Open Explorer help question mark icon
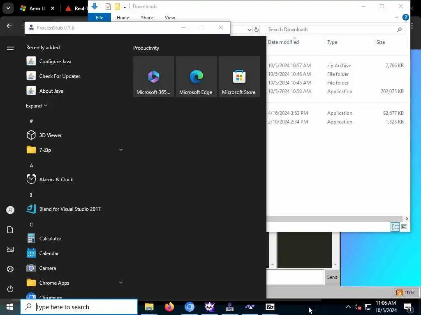Image resolution: width=421 pixels, height=315 pixels. [405, 17]
